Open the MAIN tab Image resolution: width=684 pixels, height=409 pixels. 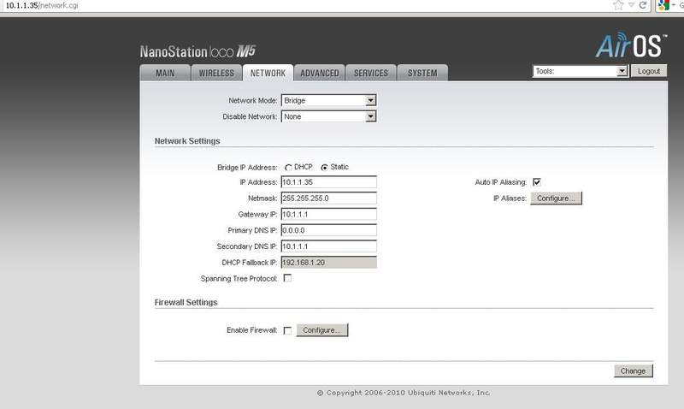click(x=165, y=73)
